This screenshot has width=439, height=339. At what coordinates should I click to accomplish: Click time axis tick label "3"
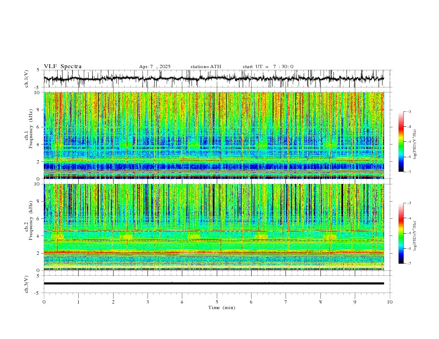pyautogui.click(x=148, y=302)
